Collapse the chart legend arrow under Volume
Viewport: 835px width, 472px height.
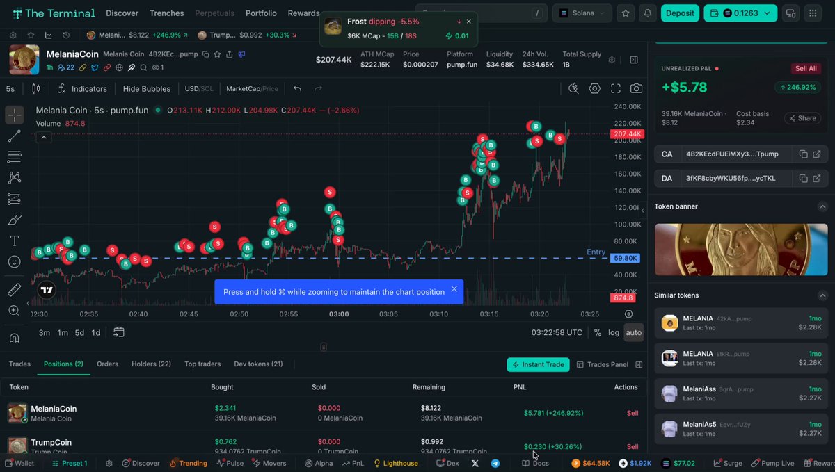(x=44, y=138)
